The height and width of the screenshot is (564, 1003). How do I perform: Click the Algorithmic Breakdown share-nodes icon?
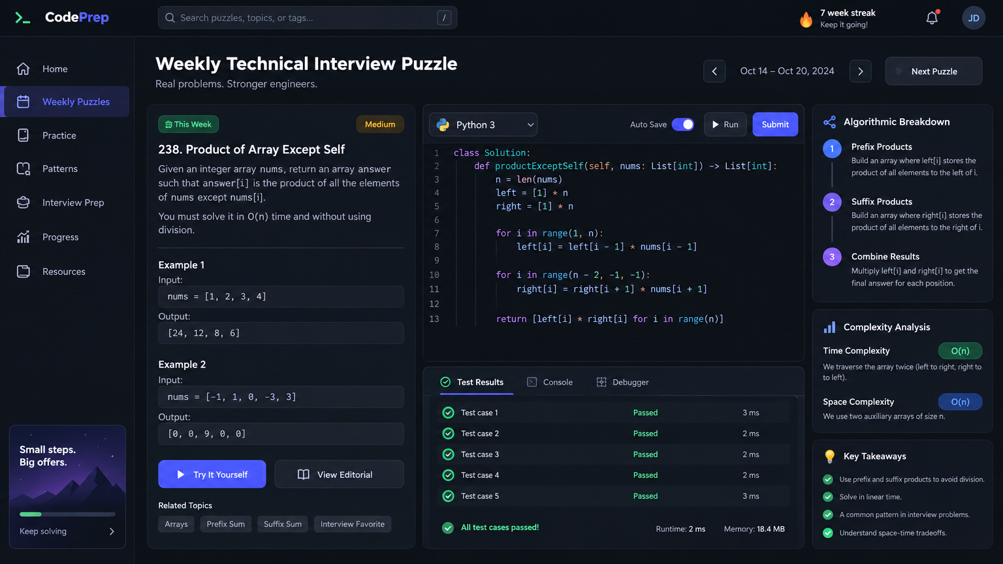tap(829, 122)
